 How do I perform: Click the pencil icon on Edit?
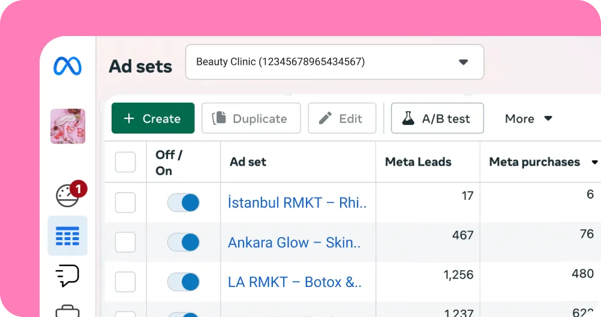coord(326,118)
